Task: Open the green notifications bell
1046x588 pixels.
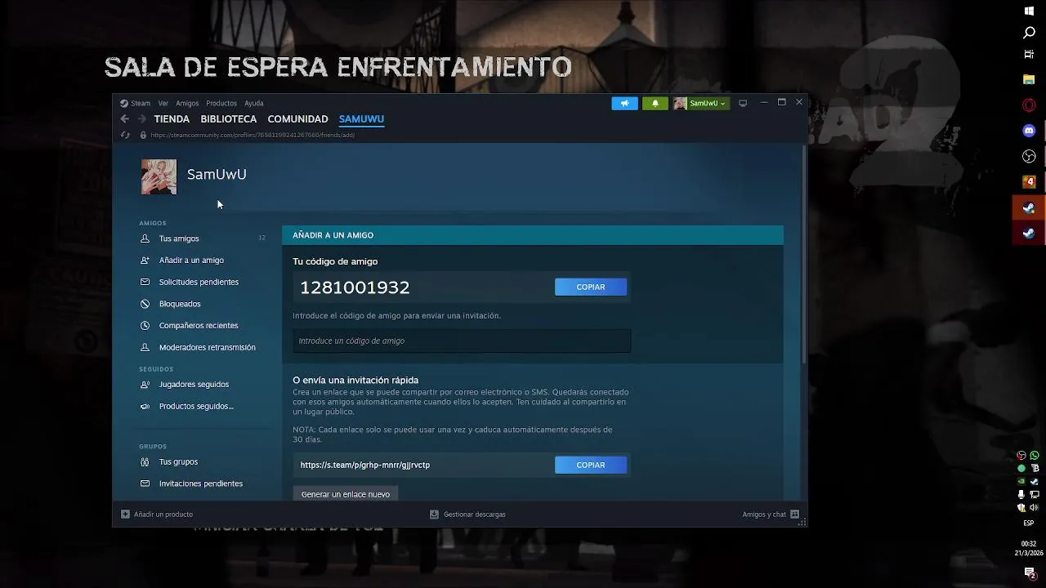Action: tap(655, 103)
